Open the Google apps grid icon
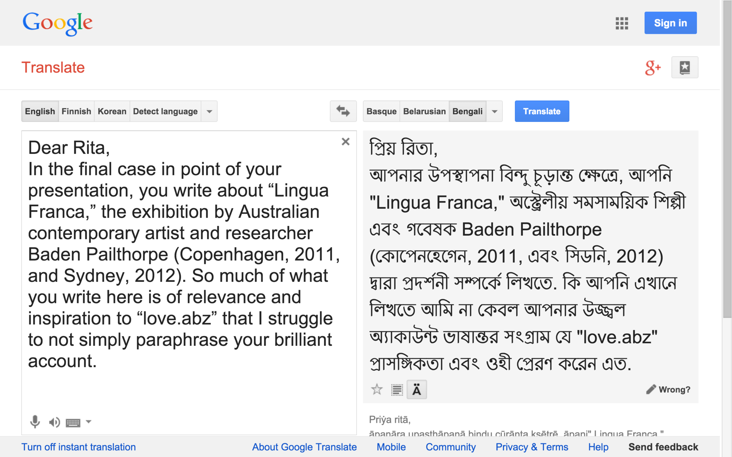The height and width of the screenshot is (457, 732). click(x=621, y=23)
